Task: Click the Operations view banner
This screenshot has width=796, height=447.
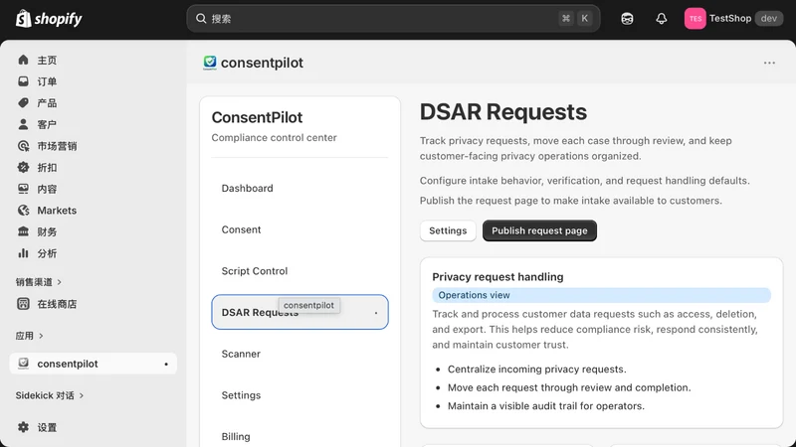Action: pos(602,295)
